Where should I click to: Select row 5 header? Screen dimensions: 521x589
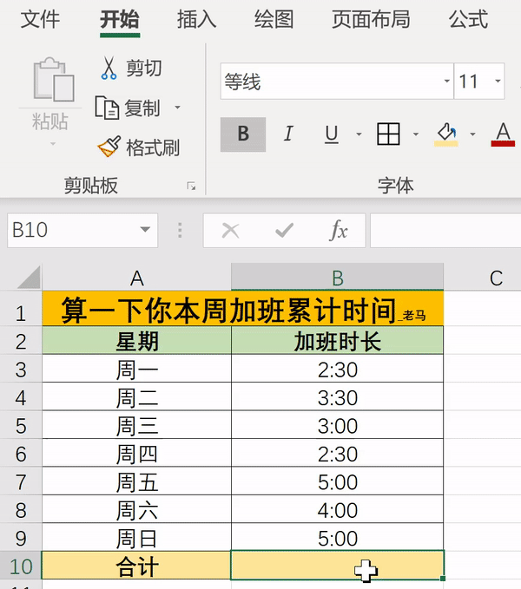21,425
